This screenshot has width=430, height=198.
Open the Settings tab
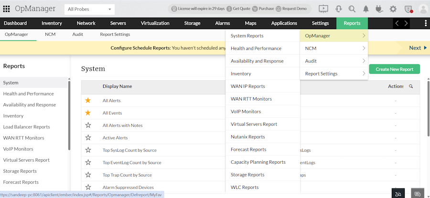(320, 23)
